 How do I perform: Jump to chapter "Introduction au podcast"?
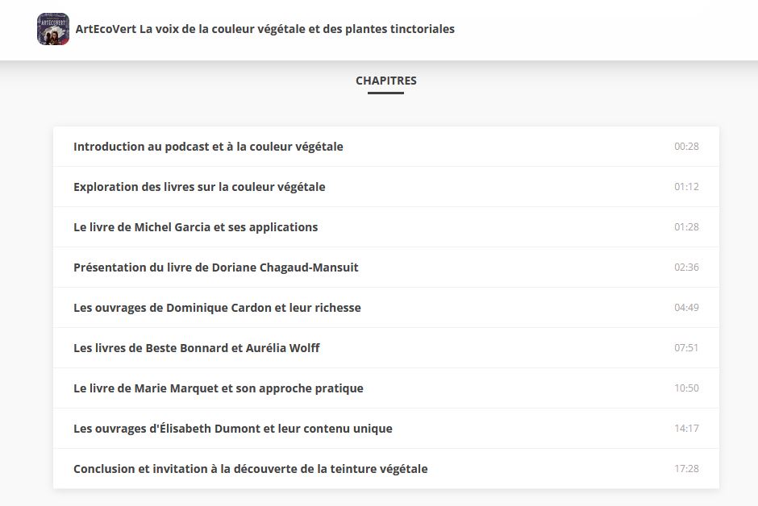208,147
